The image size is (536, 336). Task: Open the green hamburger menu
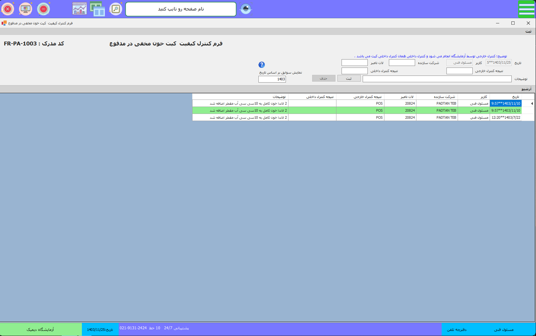tap(526, 9)
